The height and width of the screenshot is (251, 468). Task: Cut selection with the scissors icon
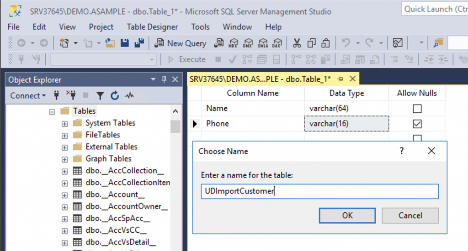297,43
